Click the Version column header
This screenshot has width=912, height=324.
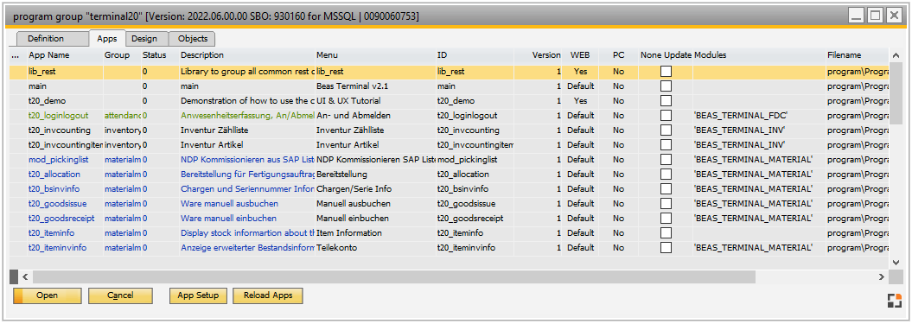click(x=546, y=55)
